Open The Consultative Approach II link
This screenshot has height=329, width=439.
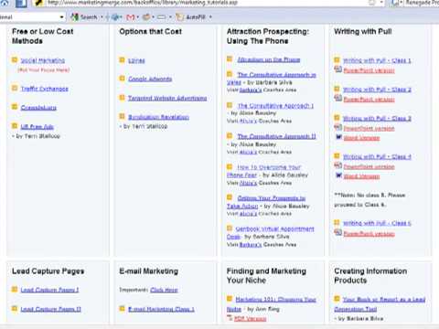point(277,136)
